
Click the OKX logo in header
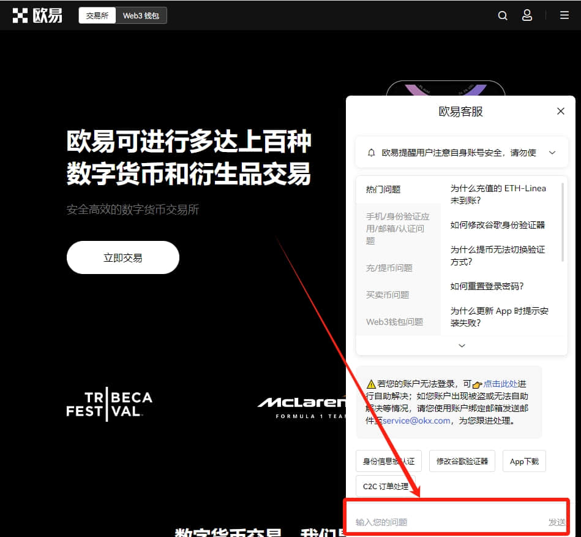coord(37,15)
